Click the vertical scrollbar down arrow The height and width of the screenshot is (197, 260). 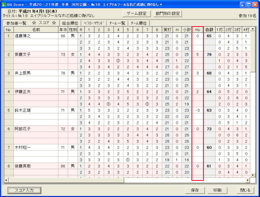(x=253, y=175)
